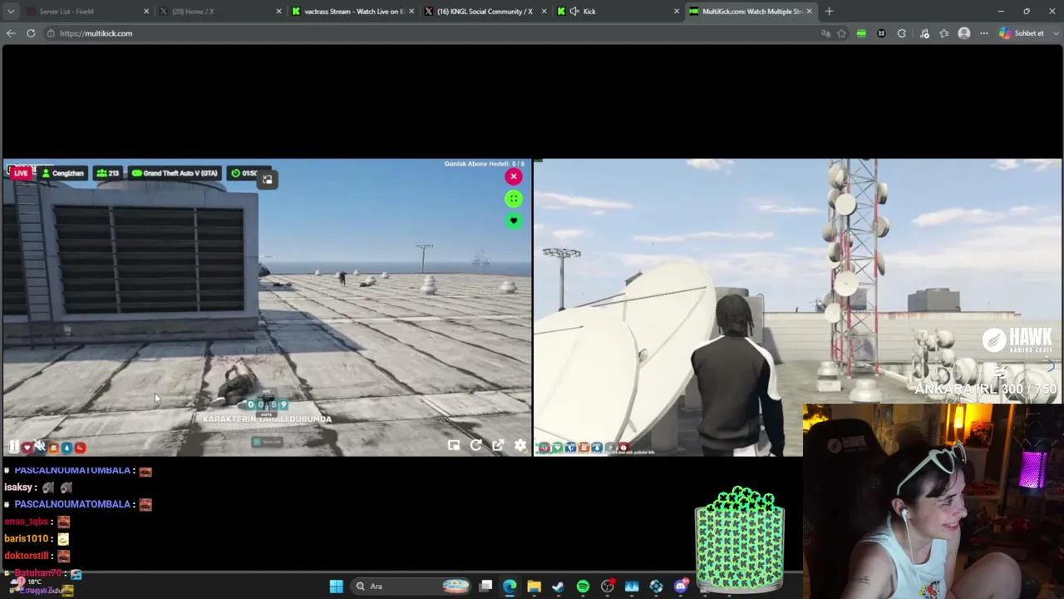The image size is (1064, 599).
Task: Open a new browser tab
Action: [x=829, y=12]
